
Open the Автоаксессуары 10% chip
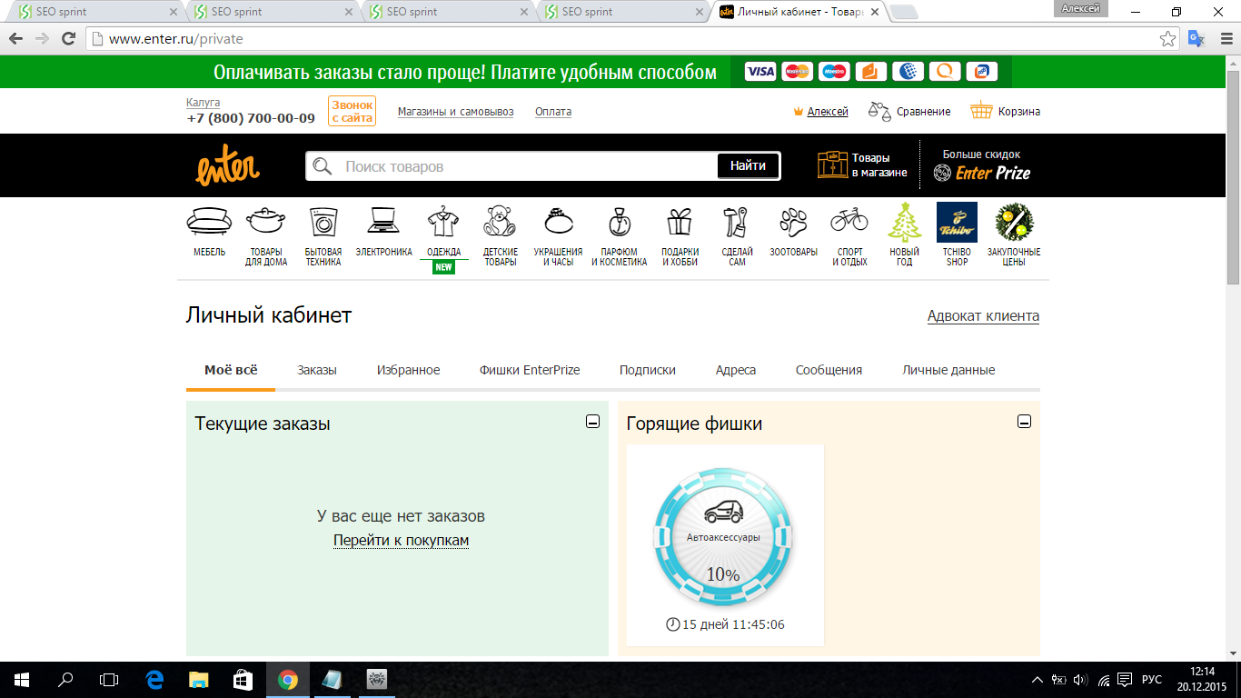724,538
